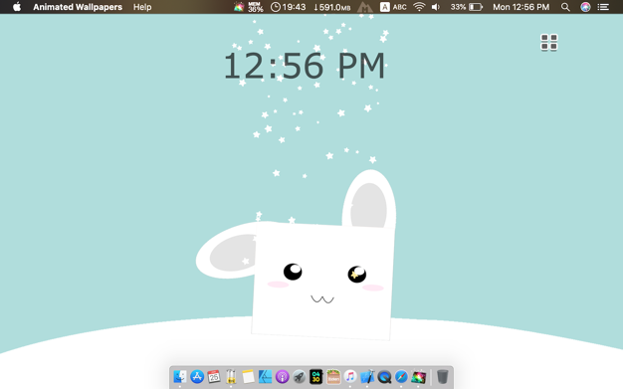Click the Animated Wallpapers menu bar status icon
Viewport: 623px width, 389px height.
pyautogui.click(x=239, y=7)
